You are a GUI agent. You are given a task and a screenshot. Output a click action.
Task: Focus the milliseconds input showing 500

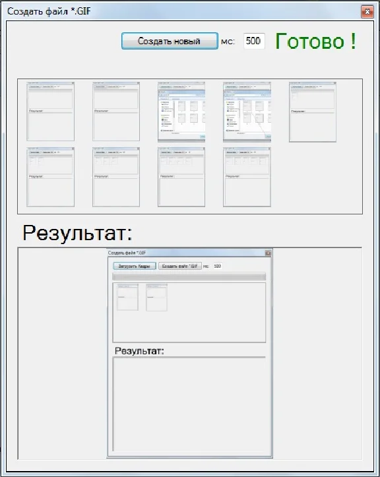(x=254, y=41)
